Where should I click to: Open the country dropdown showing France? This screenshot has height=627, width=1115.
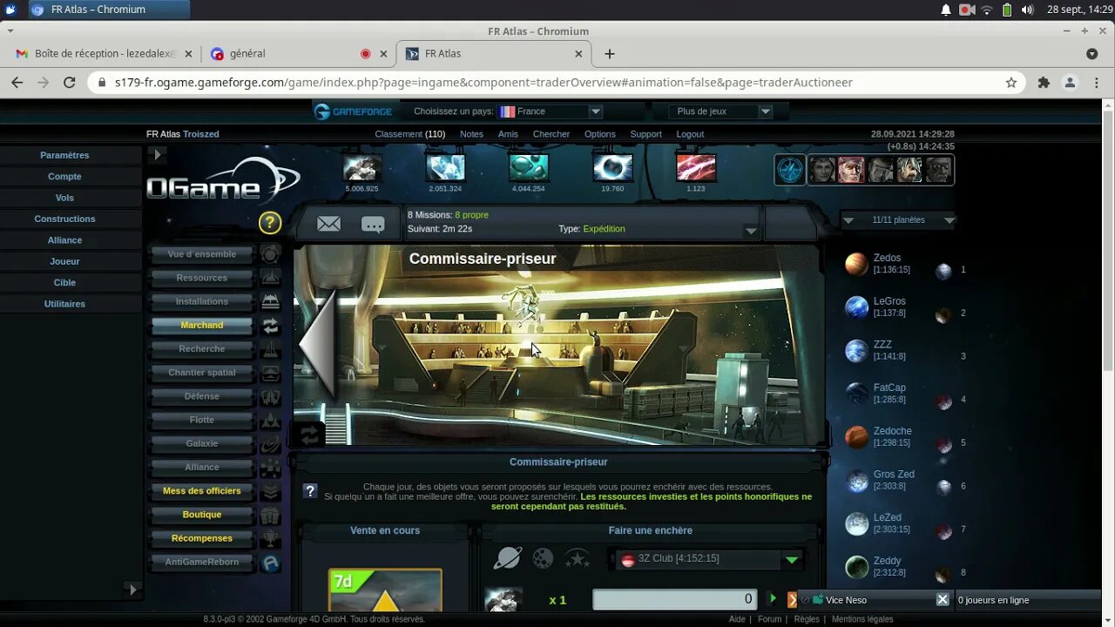pos(549,111)
